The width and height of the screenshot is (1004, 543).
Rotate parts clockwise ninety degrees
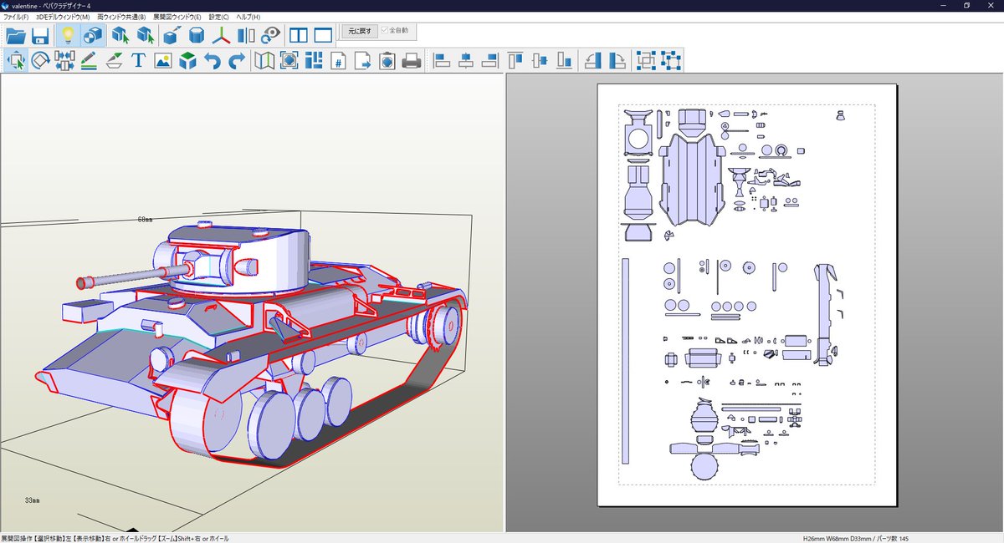(617, 61)
